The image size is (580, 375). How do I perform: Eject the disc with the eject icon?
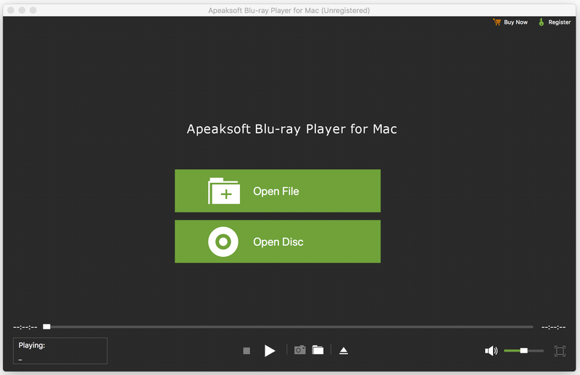pos(344,350)
